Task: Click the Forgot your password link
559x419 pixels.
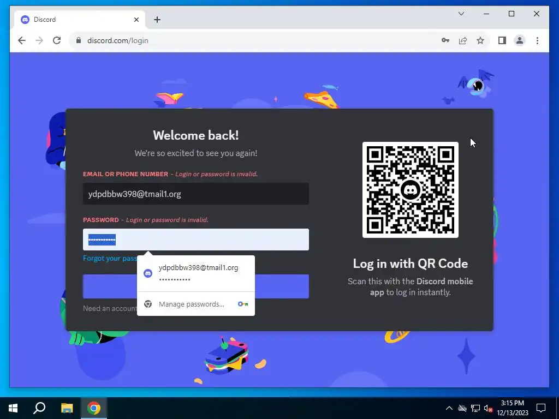Action: [x=110, y=258]
